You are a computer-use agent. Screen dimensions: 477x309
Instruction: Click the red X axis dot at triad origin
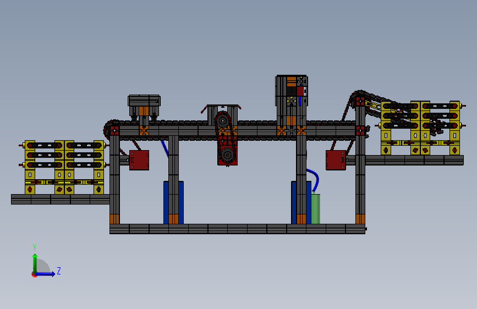click(x=34, y=274)
